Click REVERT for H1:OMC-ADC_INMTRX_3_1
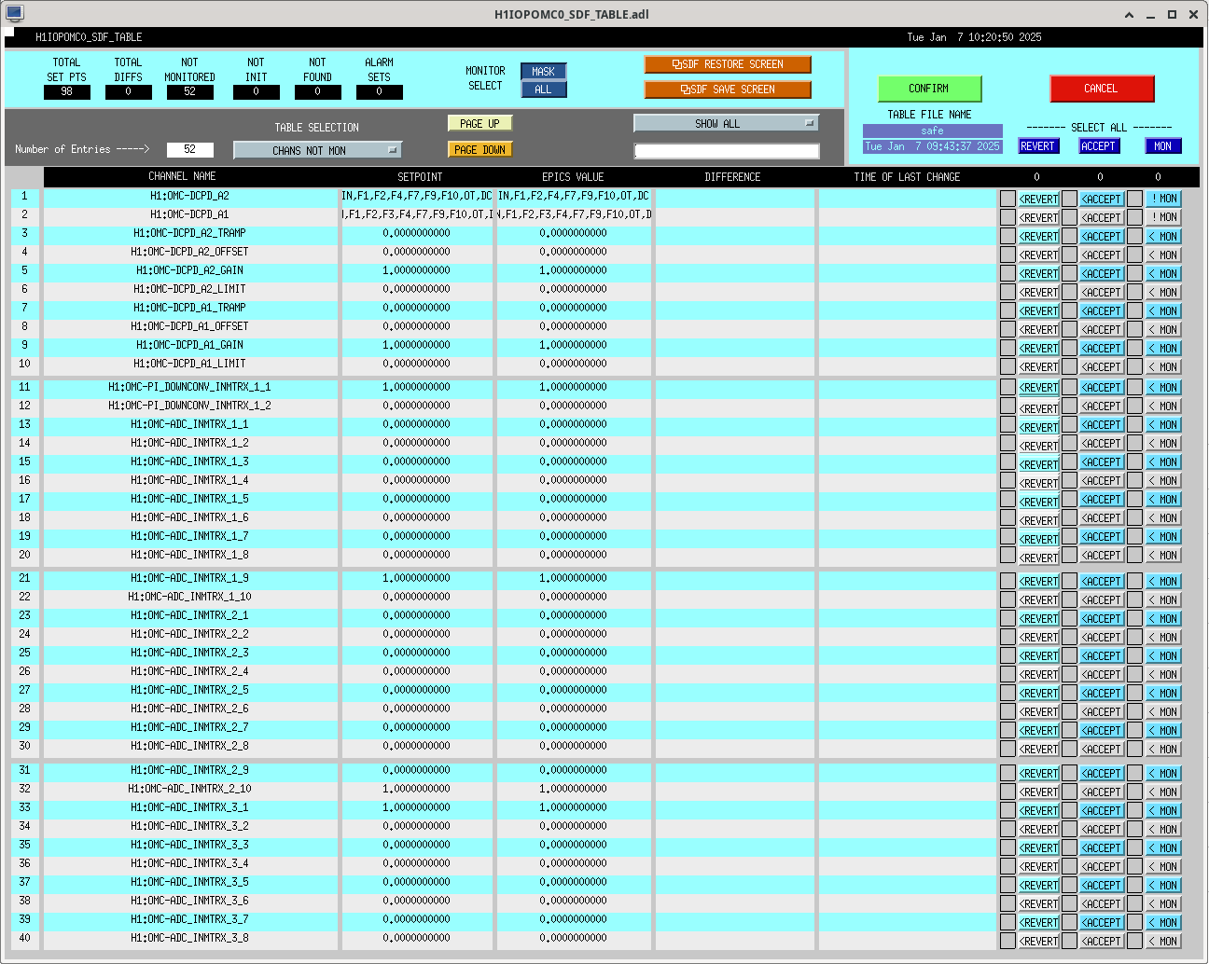 (1038, 810)
